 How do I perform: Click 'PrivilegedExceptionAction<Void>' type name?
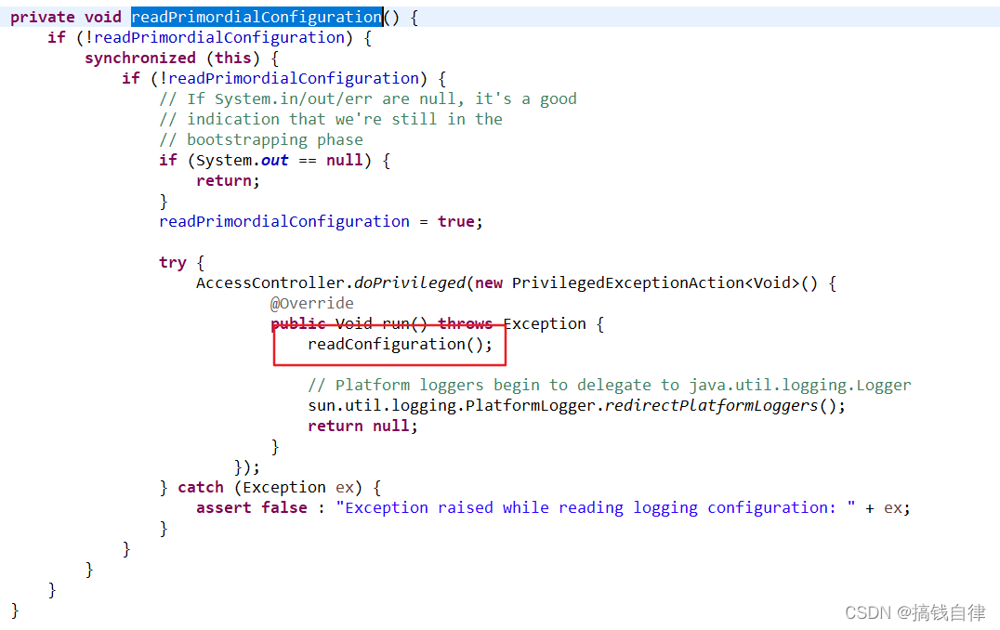(x=655, y=282)
